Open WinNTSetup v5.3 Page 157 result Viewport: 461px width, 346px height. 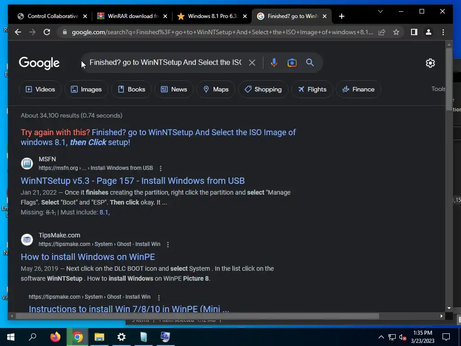click(133, 180)
